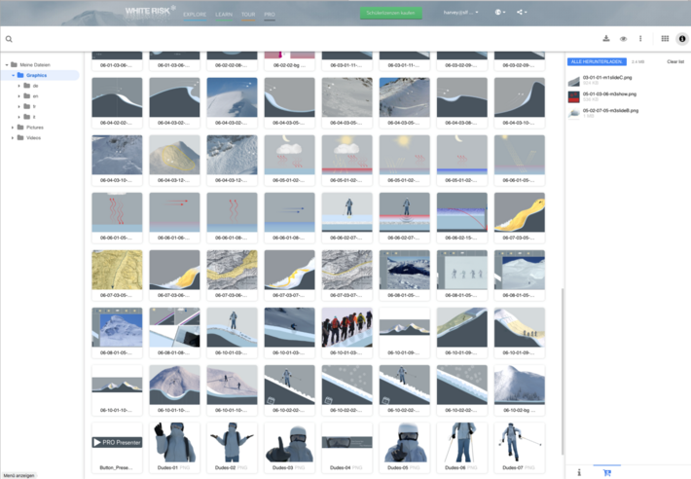This screenshot has height=479, width=691.
Task: Click the Alle Herunterladen button
Action: (597, 61)
